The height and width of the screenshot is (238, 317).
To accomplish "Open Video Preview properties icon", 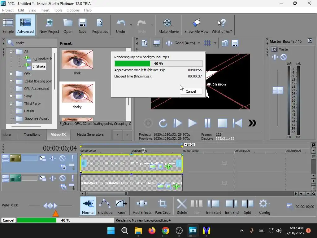I will coord(144,43).
